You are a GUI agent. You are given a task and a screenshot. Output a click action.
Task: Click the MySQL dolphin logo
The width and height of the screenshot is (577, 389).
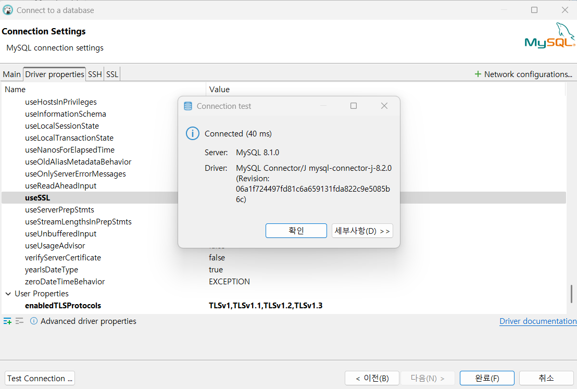click(550, 35)
